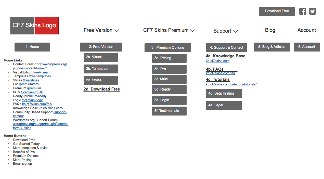
Task: Click the Facebook icon
Action: (303, 11)
